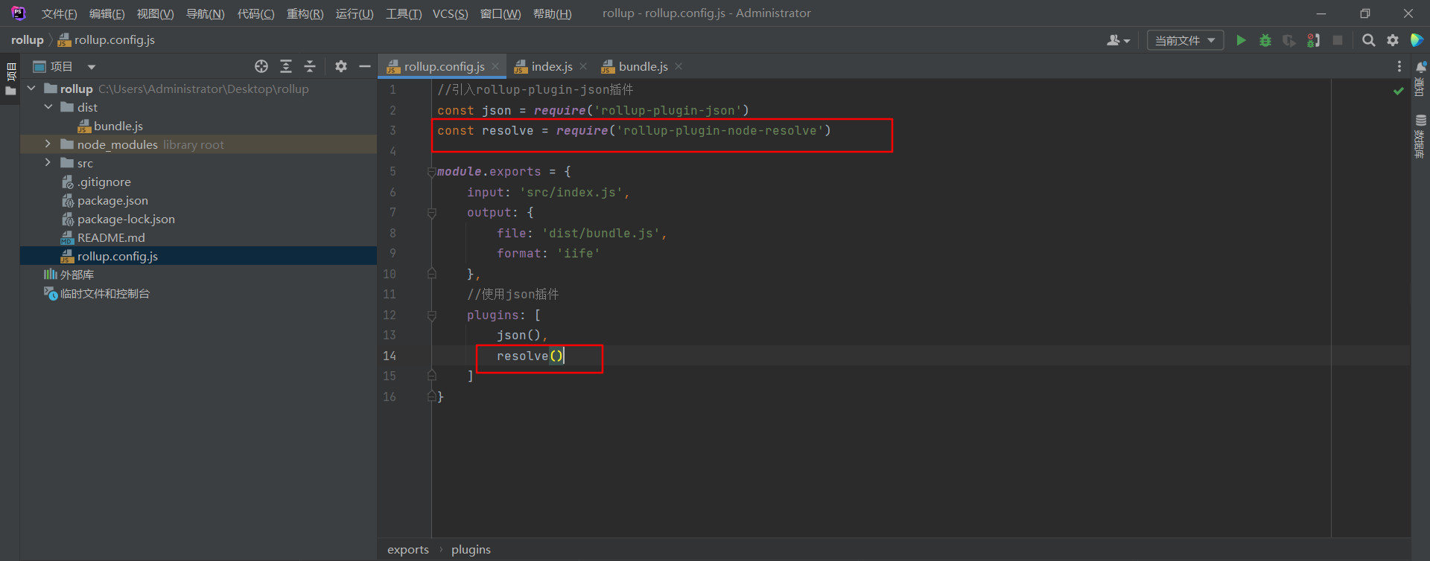The height and width of the screenshot is (561, 1430).
Task: Click rollup.config.js in navigation bar
Action: click(x=107, y=40)
